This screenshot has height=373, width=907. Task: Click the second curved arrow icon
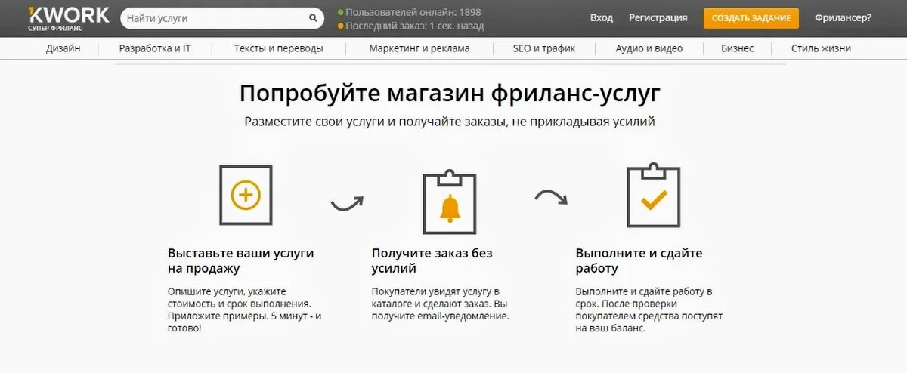[551, 198]
